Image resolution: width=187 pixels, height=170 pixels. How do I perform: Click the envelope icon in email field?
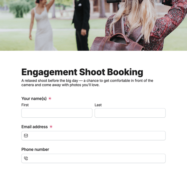click(26, 136)
